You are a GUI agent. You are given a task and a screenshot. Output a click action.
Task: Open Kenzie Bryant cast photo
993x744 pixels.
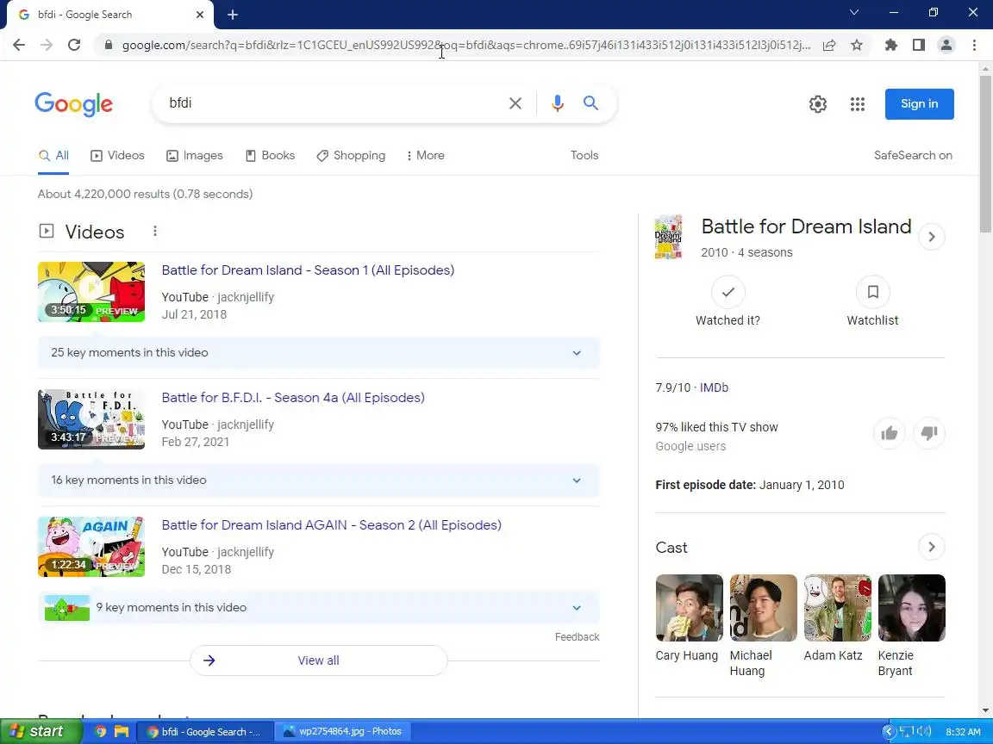911,608
